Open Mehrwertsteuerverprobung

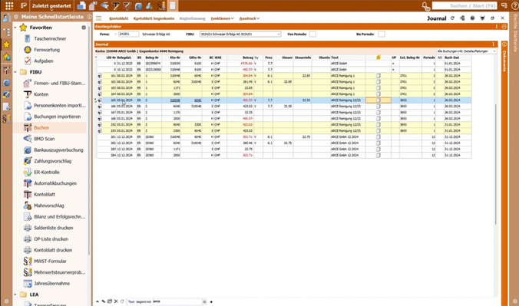[59, 272]
